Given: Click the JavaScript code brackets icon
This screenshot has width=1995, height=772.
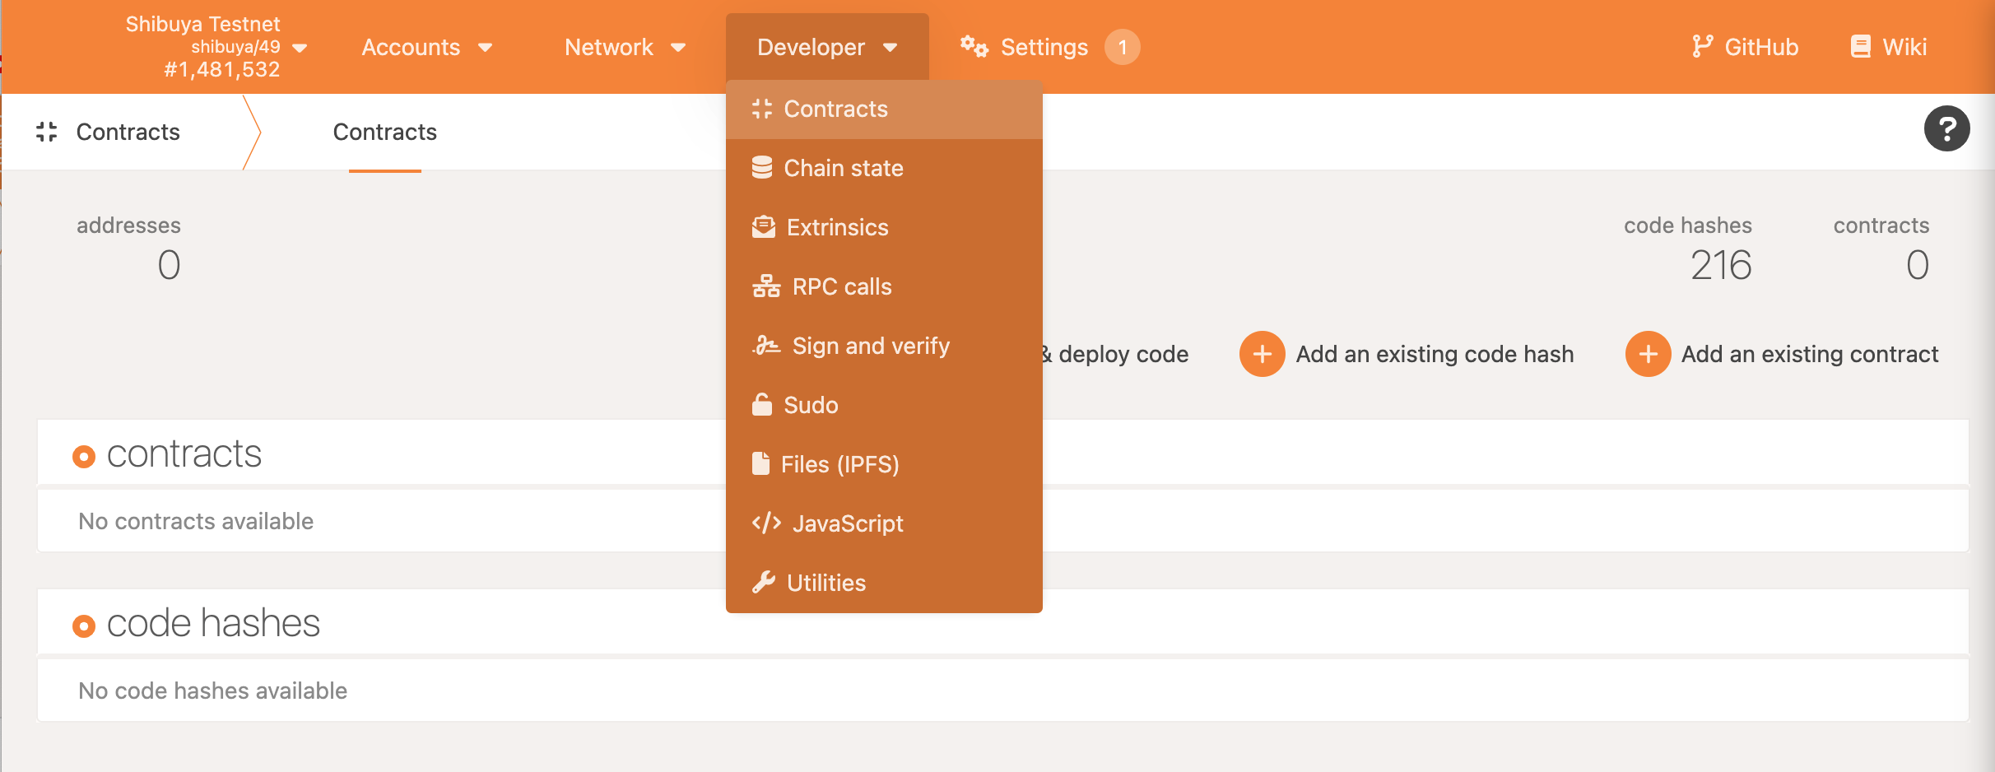Looking at the screenshot, I should pyautogui.click(x=766, y=523).
